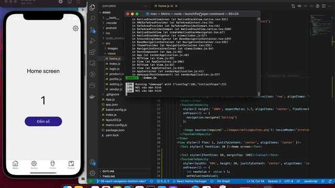Change encoding via UTF-8

tap(289, 181)
